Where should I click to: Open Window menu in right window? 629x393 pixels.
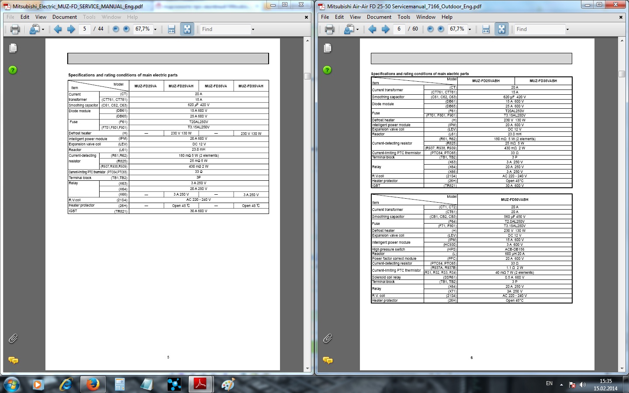(x=426, y=17)
